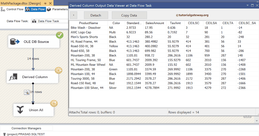This screenshot has height=136, width=259.
Task: Click running status icon on Derived Column
Action: [58, 70]
